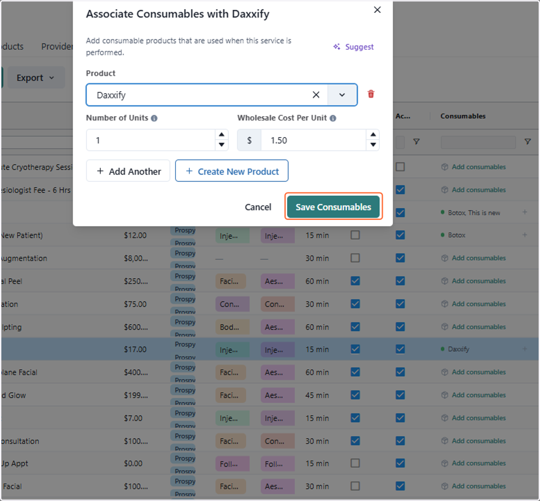Tick the unchecked box in the Augmentation row
This screenshot has height=501, width=540.
pos(355,258)
